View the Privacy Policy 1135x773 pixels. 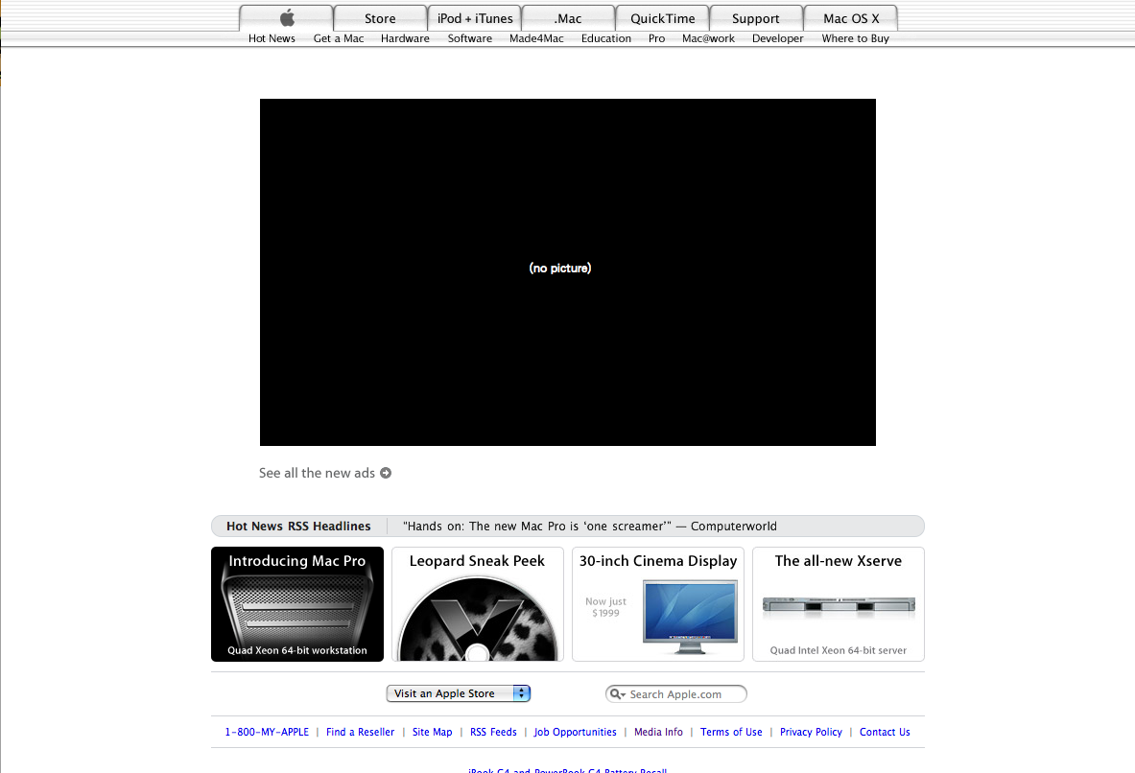pyautogui.click(x=811, y=732)
